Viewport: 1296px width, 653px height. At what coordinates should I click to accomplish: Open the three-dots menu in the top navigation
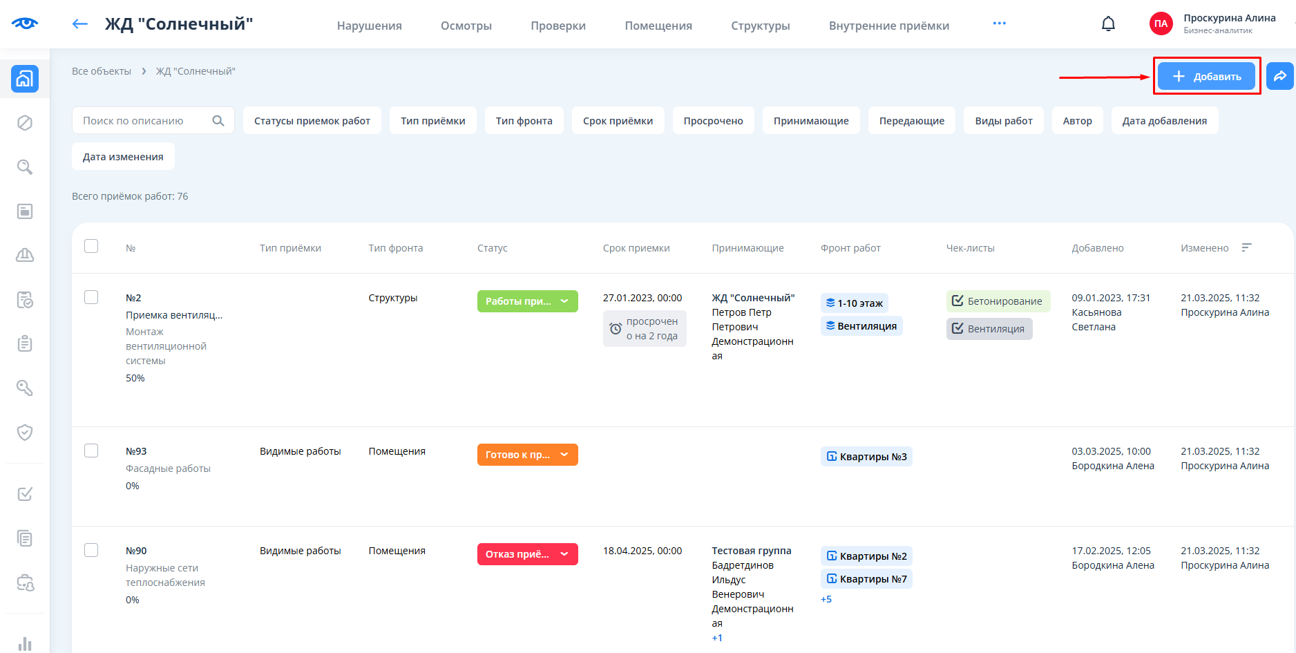point(999,23)
